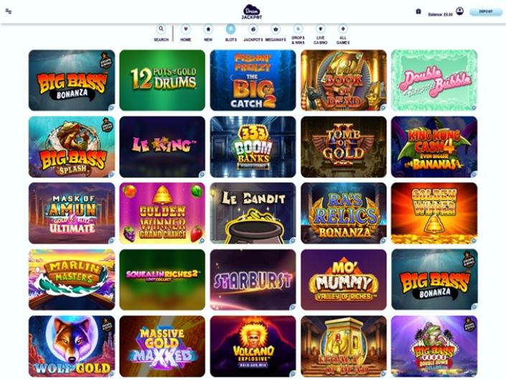The width and height of the screenshot is (506, 380).
Task: Open the All Games category icon
Action: pos(342,29)
